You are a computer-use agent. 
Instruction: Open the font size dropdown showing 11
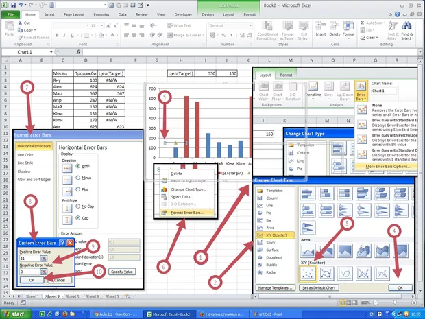pos(102,26)
